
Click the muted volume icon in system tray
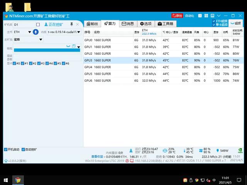coord(208,180)
